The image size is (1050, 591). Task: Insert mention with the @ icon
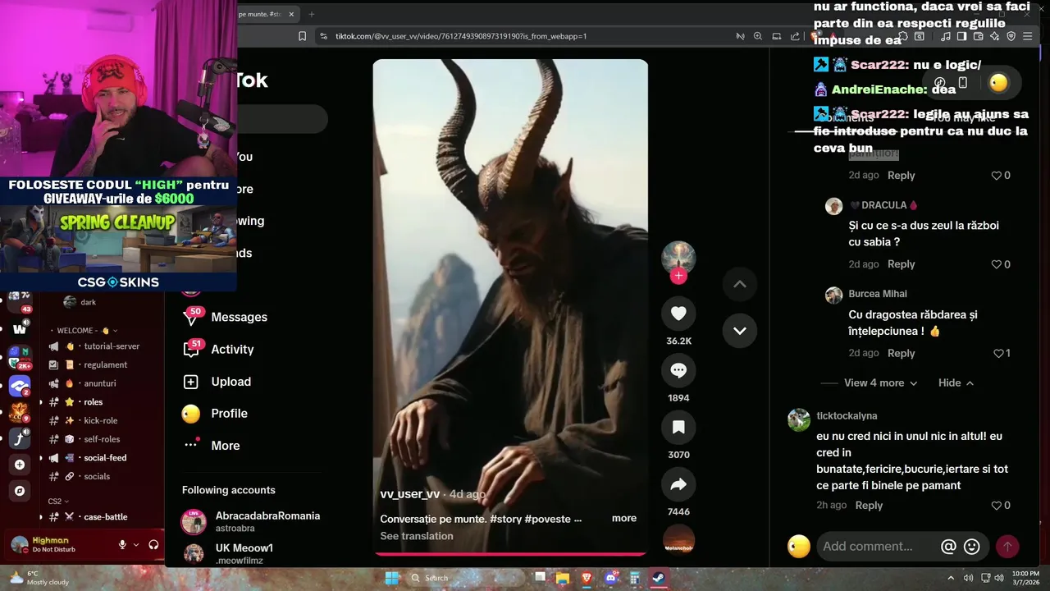948,547
